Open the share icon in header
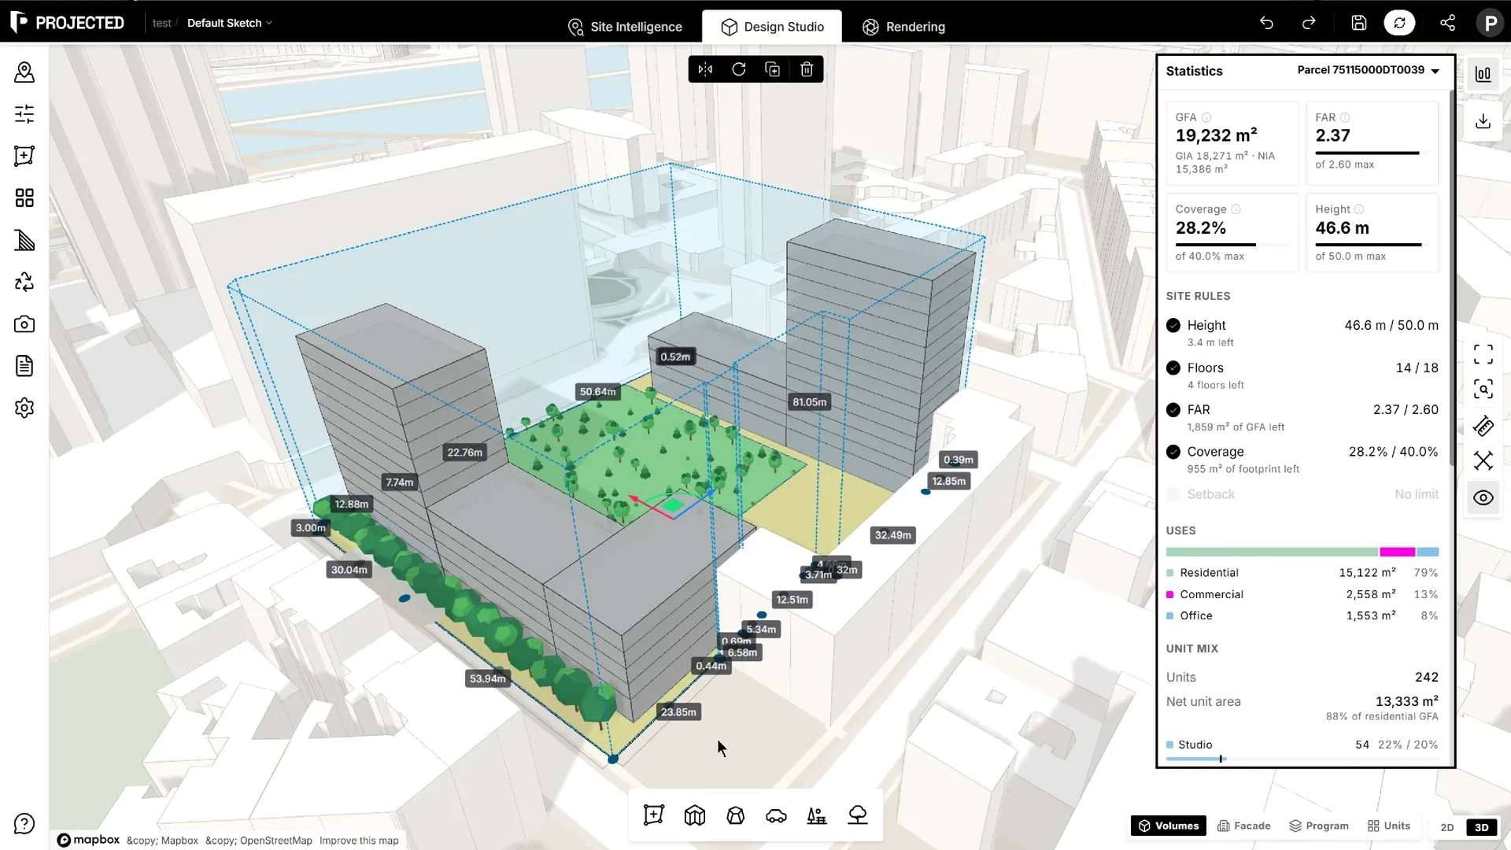 click(x=1447, y=23)
